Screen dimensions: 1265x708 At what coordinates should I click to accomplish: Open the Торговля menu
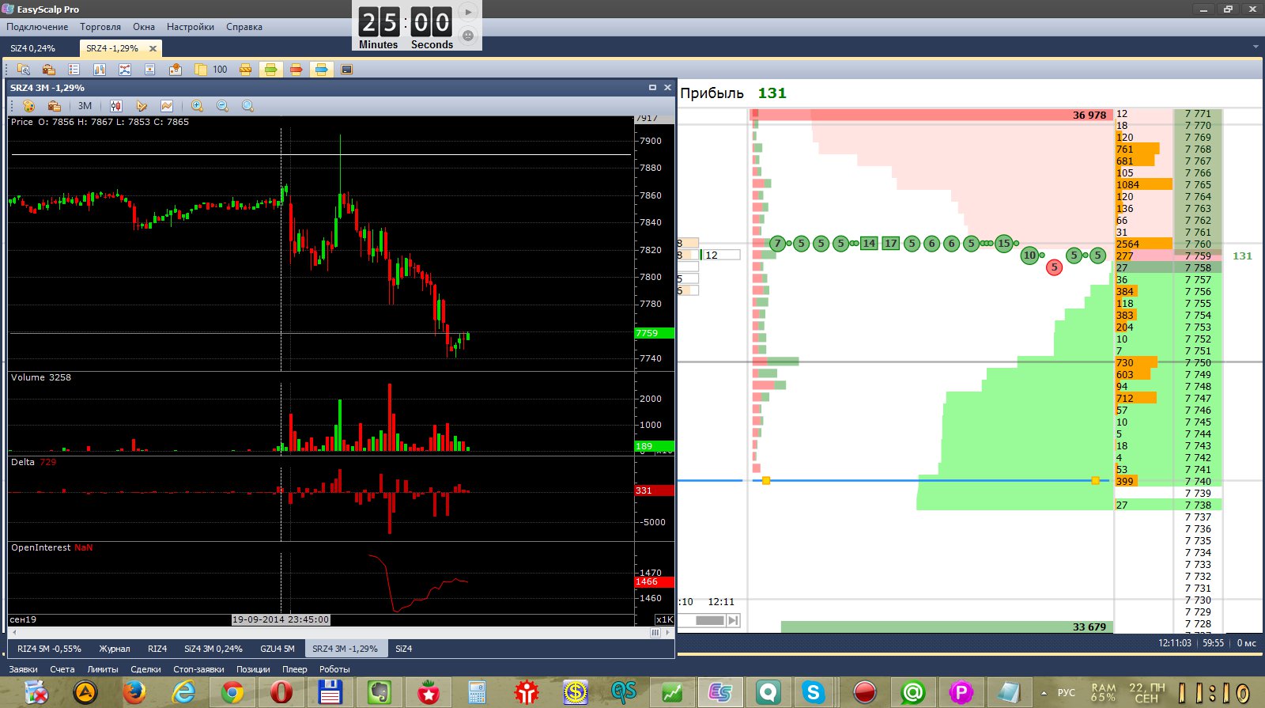[x=100, y=27]
